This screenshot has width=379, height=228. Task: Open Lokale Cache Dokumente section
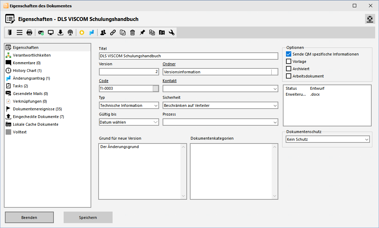pyautogui.click(x=48, y=125)
